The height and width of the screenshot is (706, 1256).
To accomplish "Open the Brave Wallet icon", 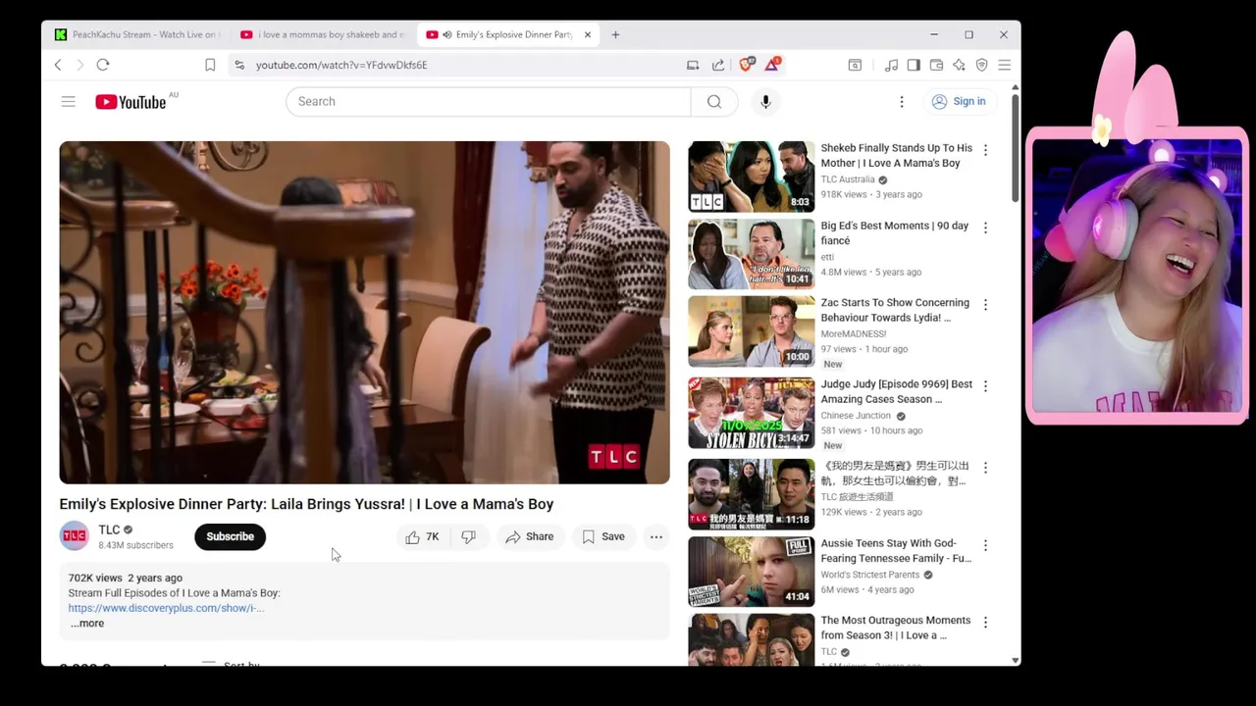I will [x=936, y=65].
